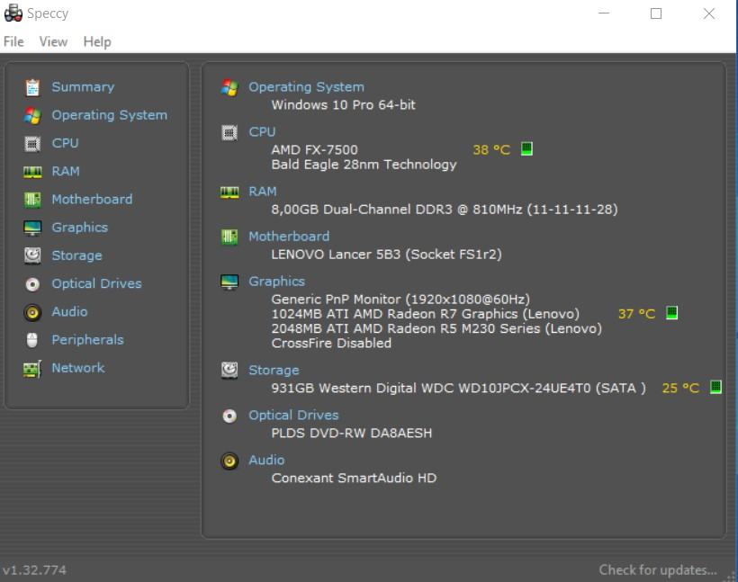This screenshot has width=738, height=582.
Task: Click the Peripherals mouse icon in sidebar
Action: pos(32,340)
